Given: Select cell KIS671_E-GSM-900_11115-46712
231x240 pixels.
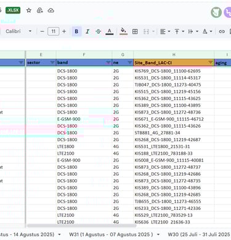Looking at the screenshot, I should tap(174, 119).
